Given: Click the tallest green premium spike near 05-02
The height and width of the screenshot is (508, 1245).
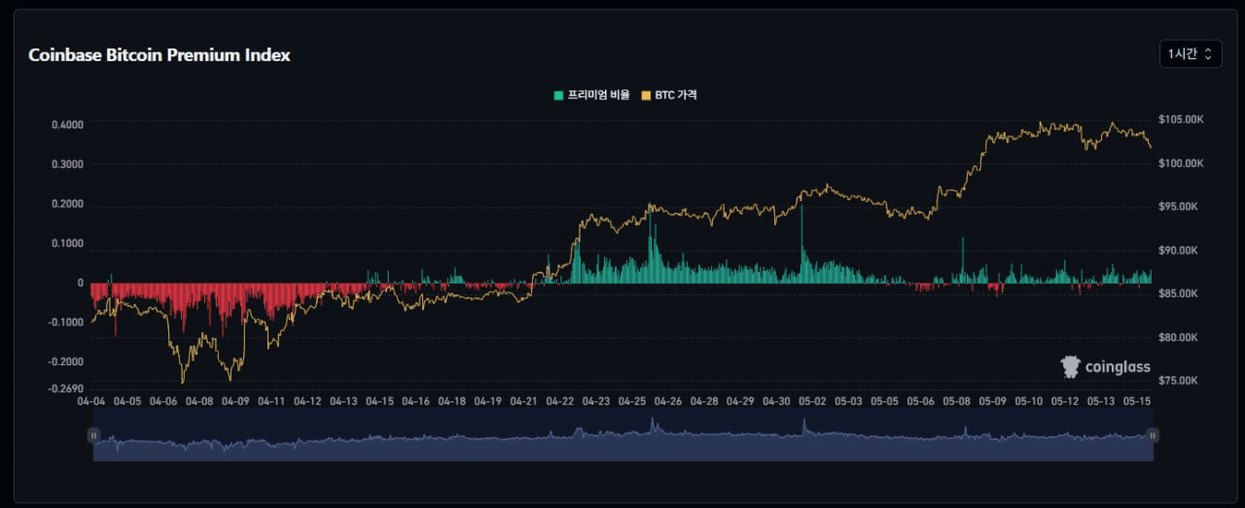Looking at the screenshot, I should coord(802,244).
